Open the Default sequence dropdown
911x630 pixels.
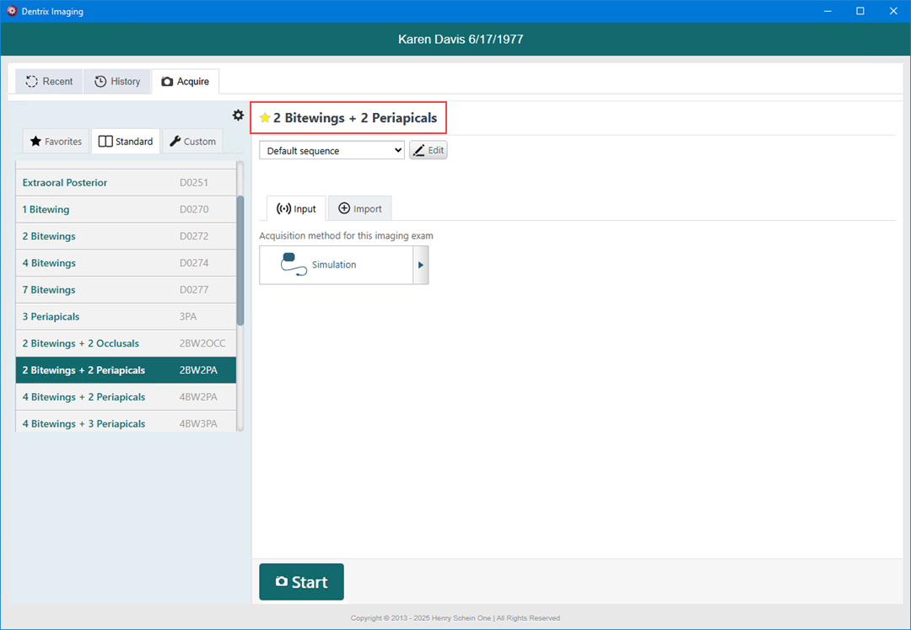pyautogui.click(x=332, y=151)
